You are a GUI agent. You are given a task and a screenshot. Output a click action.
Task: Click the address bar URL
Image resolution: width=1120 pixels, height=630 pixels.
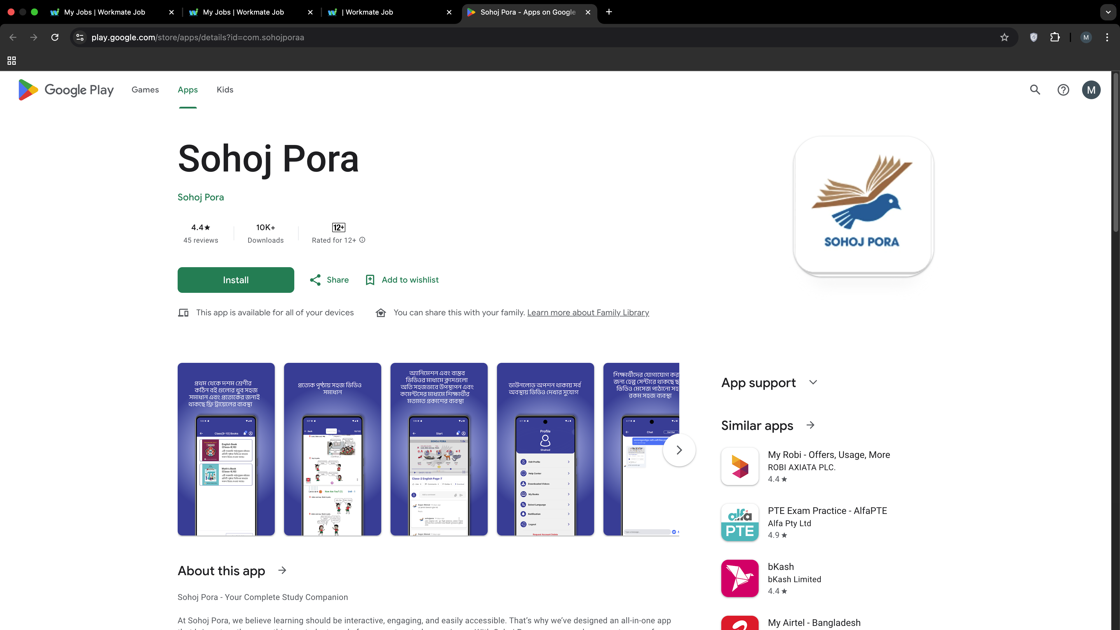click(197, 37)
